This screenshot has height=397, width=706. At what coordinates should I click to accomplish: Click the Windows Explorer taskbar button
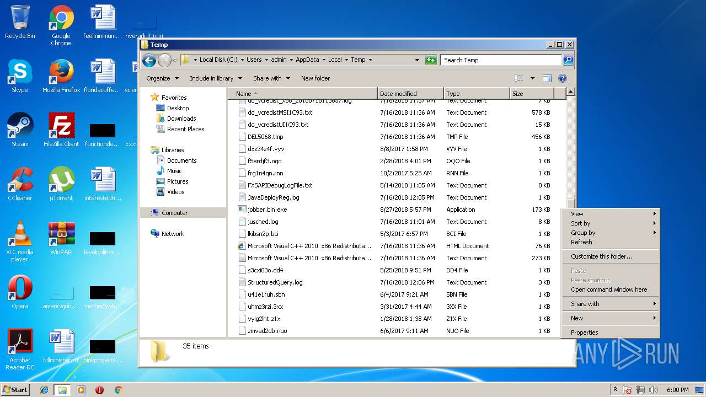[62, 390]
